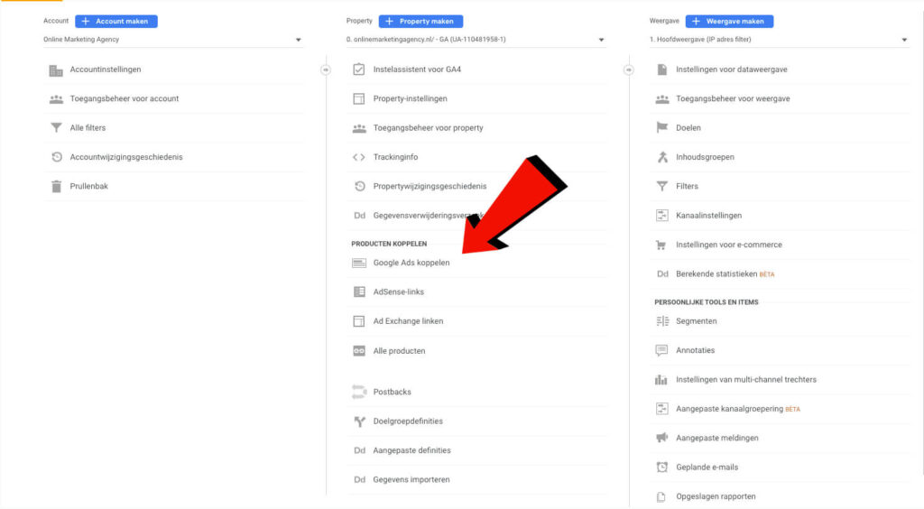Viewport: 924px width, 509px height.
Task: Click the Accountinstellingen building icon
Action: pyautogui.click(x=56, y=70)
